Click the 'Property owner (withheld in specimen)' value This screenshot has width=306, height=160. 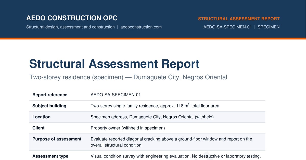pos(128,128)
